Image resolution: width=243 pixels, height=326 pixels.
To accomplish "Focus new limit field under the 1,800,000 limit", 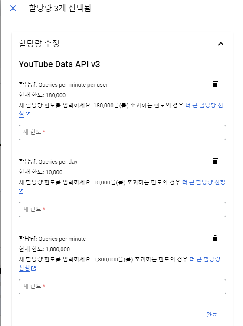I will [122, 287].
